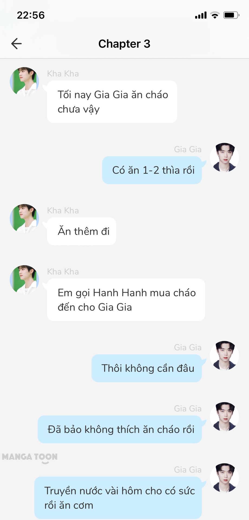Tap the Chapter 3 title
Viewport: 249px width, 520px height.
124,44
